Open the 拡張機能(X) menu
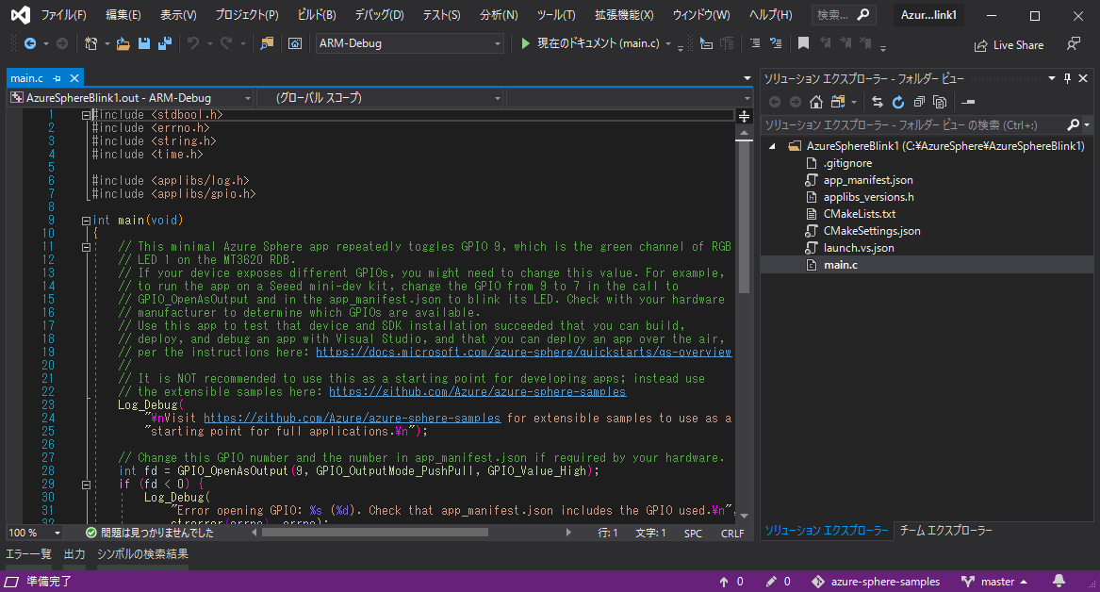Viewport: 1100px width, 592px height. pyautogui.click(x=624, y=15)
